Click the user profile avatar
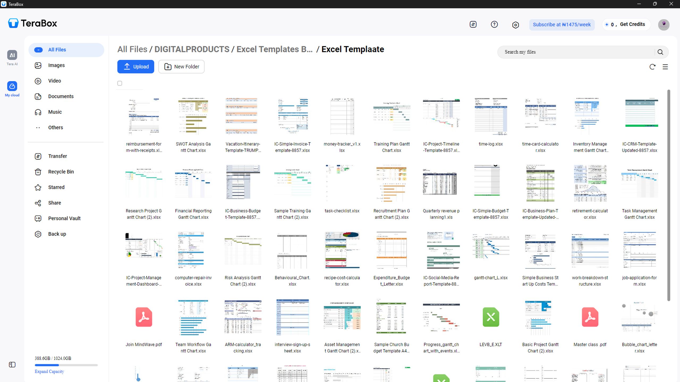 [x=664, y=25]
